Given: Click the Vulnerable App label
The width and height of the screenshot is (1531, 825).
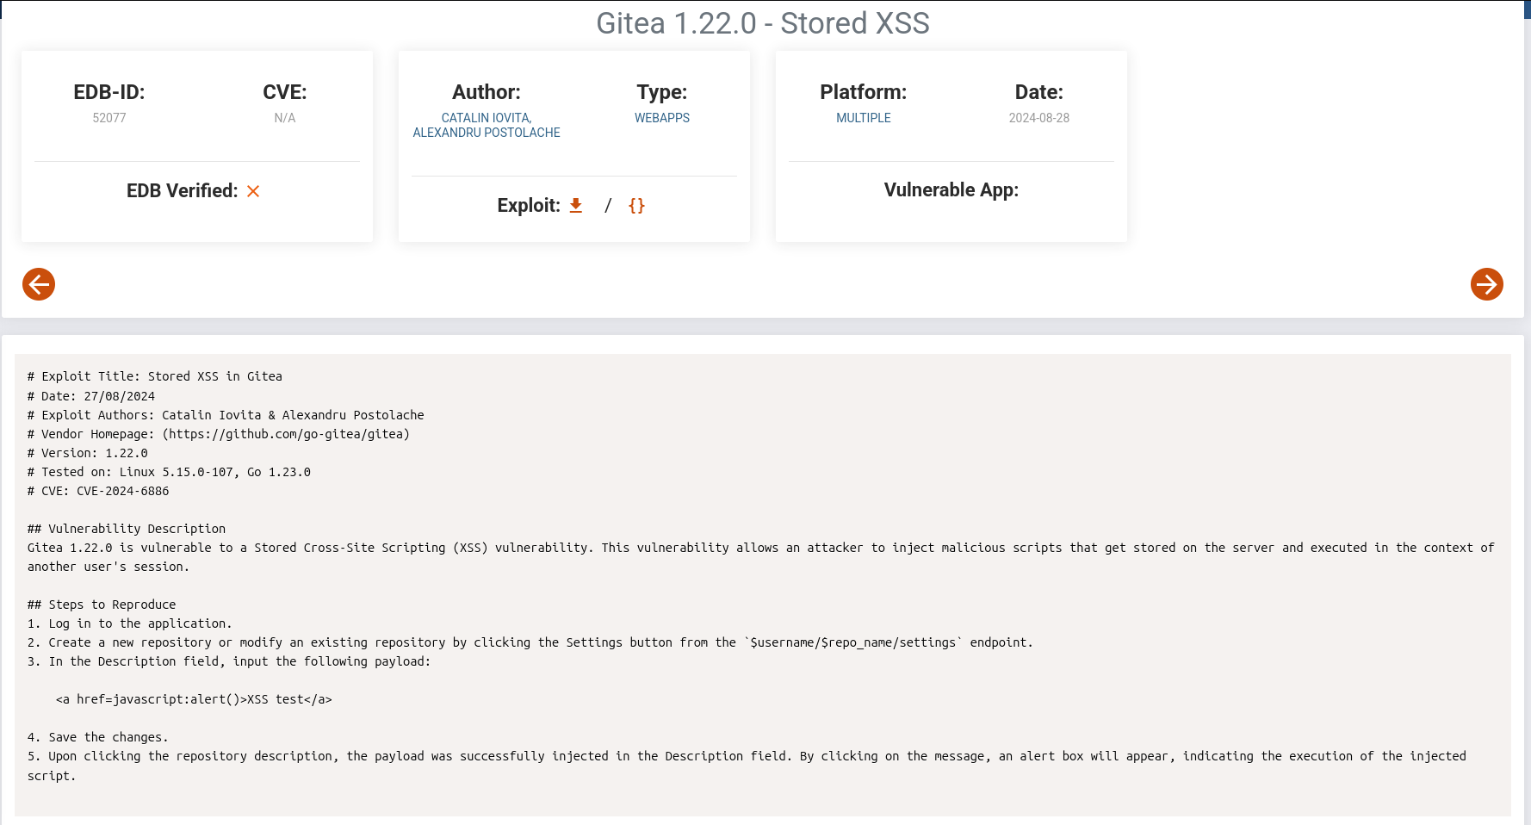Looking at the screenshot, I should click(951, 190).
